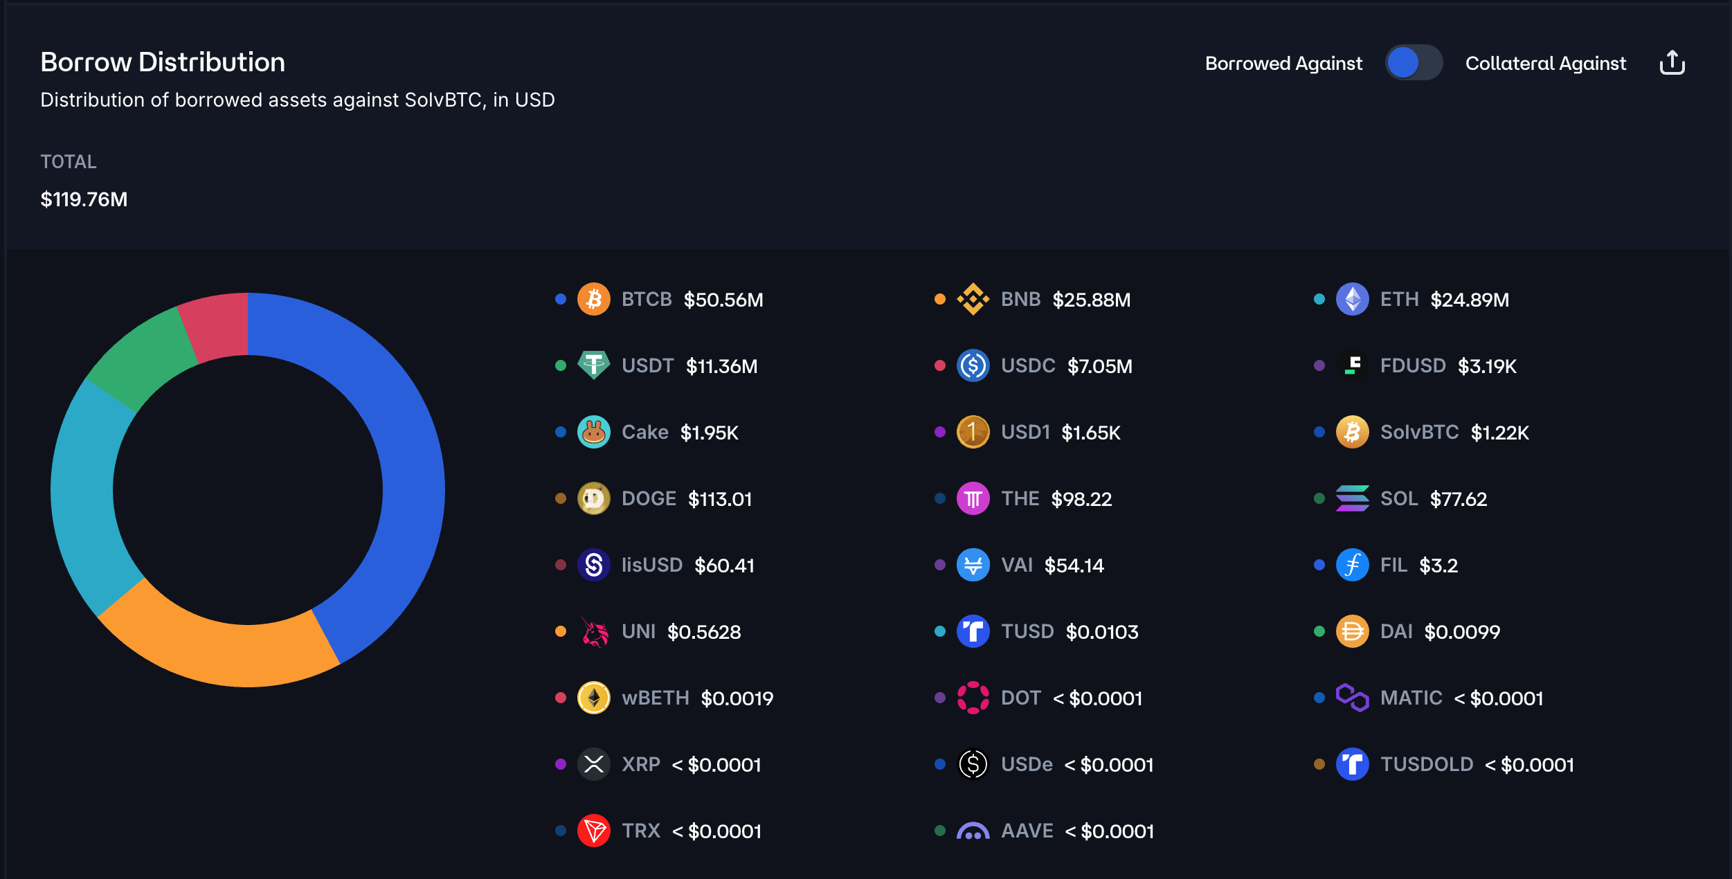Screen dimensions: 1732x879
Task: Click the ETH Ethereum icon
Action: click(1352, 299)
